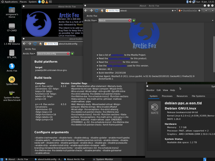Open address history dropdown beside star
The image size is (215, 161).
(175, 10)
